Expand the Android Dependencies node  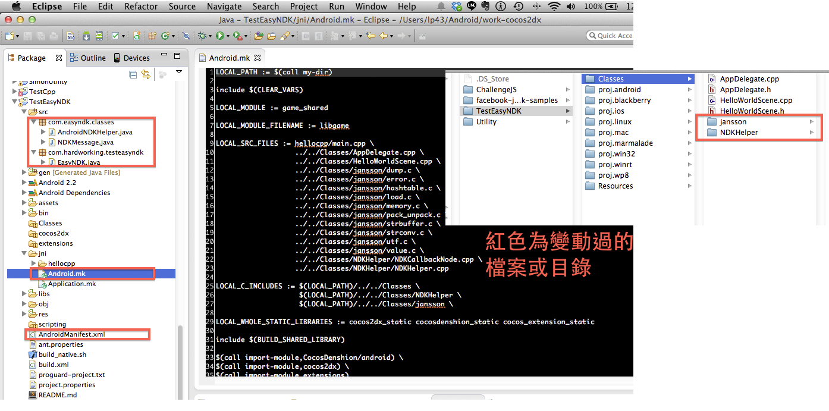coord(24,193)
